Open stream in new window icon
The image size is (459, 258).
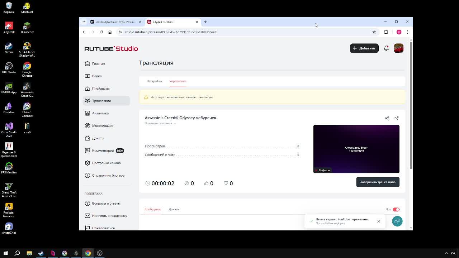point(396,118)
